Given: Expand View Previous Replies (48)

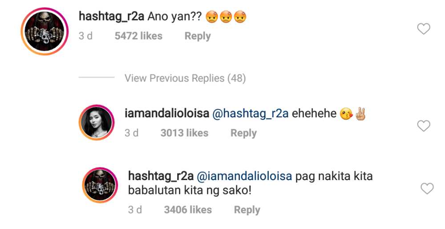Looking at the screenshot, I should click(185, 78).
